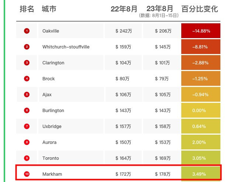Click the 排名 column header
Image resolution: width=230 pixels, height=182 pixels.
click(27, 9)
